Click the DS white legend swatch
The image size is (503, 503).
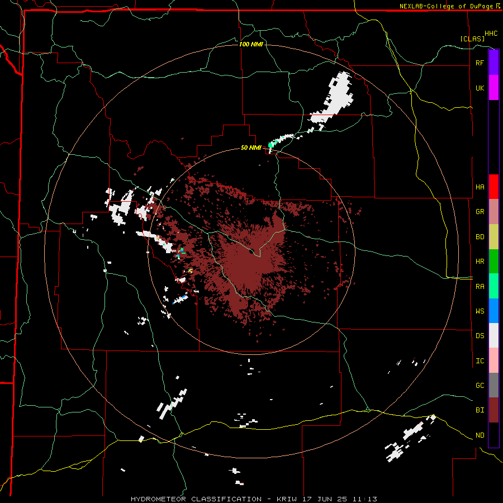pyautogui.click(x=493, y=335)
